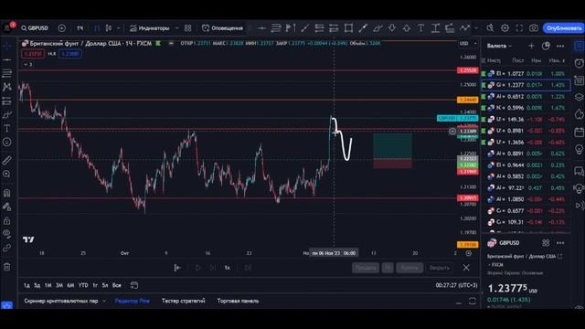Expand the chart type dropdown arrow
Screen dimensions: 585x329
click(119, 28)
